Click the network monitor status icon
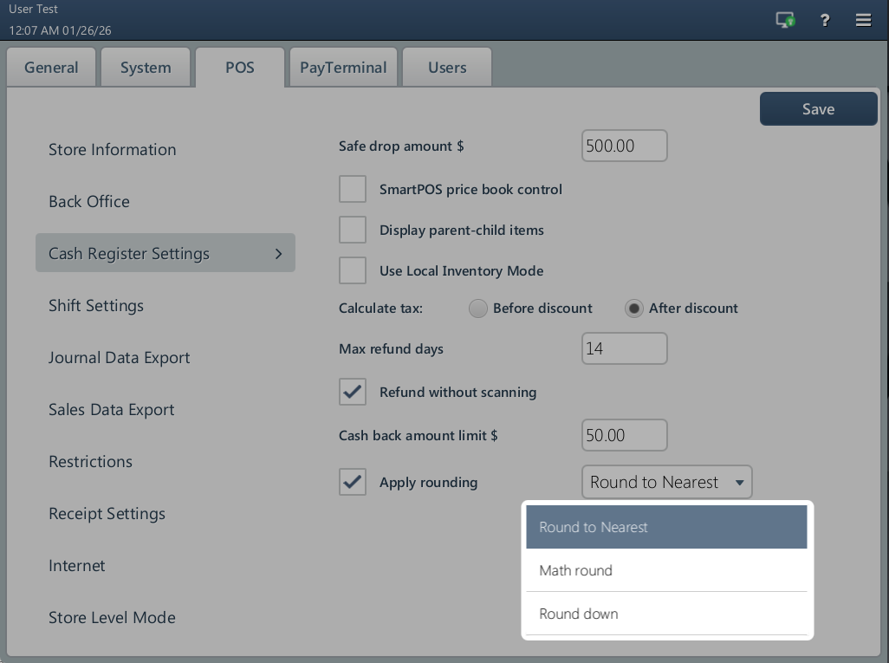Screen dimensions: 889x663 [x=785, y=20]
